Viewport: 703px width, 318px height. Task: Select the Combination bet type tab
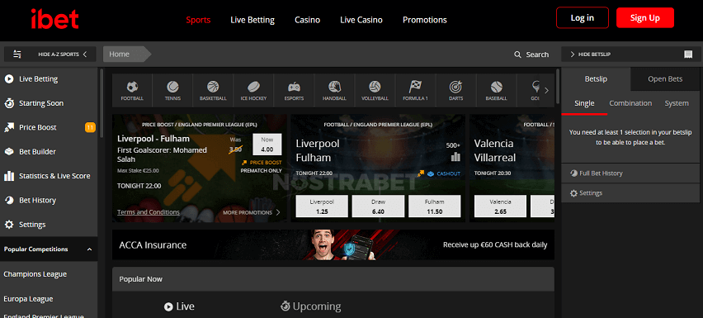630,103
